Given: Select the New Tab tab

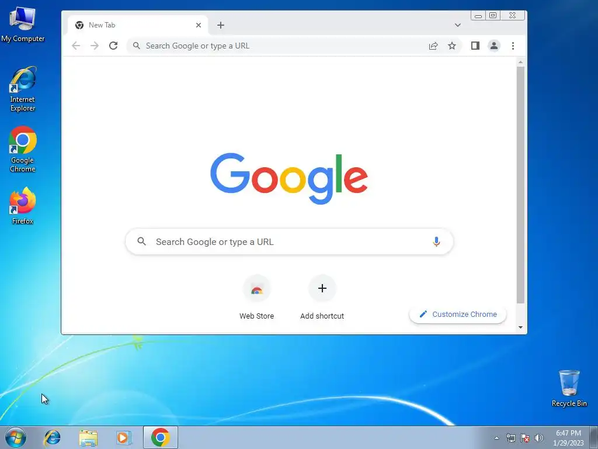Looking at the screenshot, I should pos(138,25).
